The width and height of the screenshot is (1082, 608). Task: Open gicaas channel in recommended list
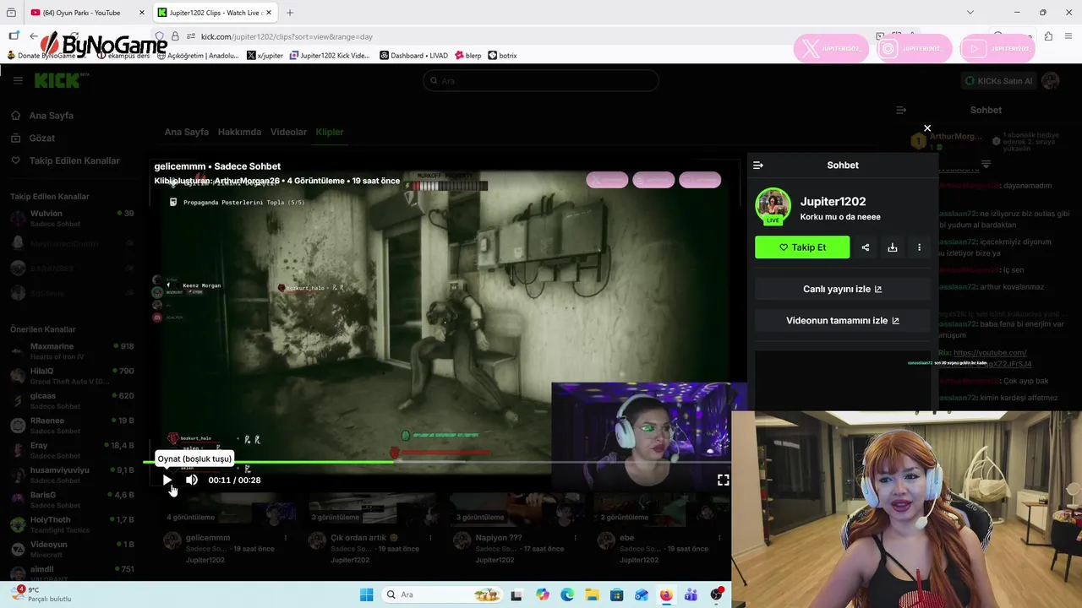[x=72, y=400]
